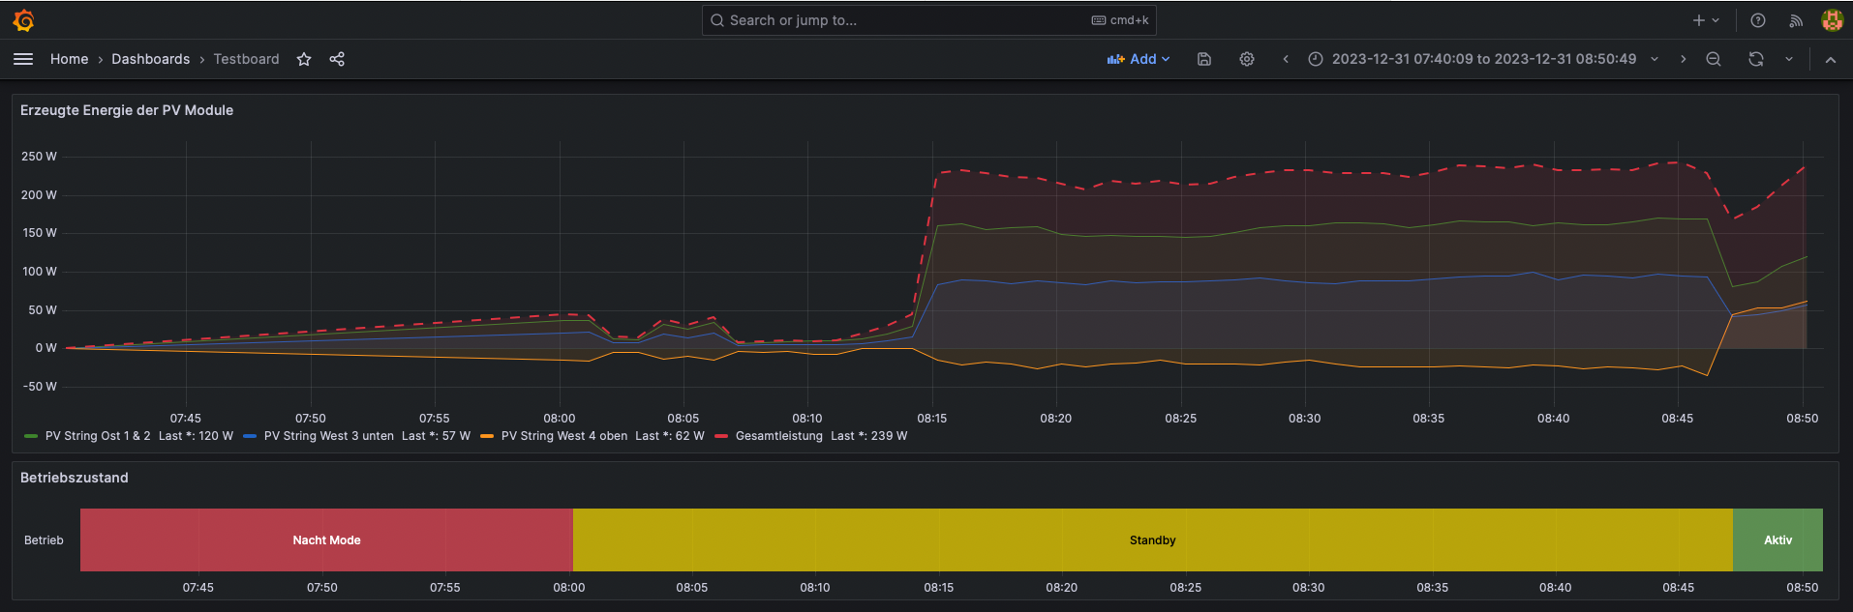Shift time range forward with right arrow
This screenshot has height=612, width=1853.
pyautogui.click(x=1684, y=59)
